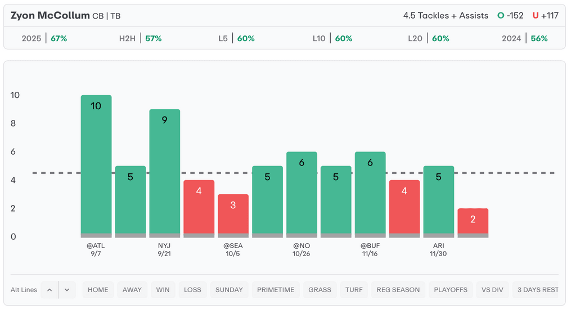Toggle the AWAY games filter
The width and height of the screenshot is (576, 309).
tap(132, 290)
